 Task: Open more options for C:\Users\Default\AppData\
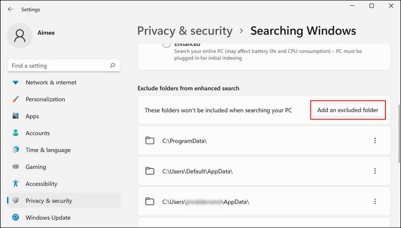[x=375, y=171]
